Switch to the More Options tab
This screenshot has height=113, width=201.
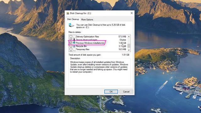[87, 19]
